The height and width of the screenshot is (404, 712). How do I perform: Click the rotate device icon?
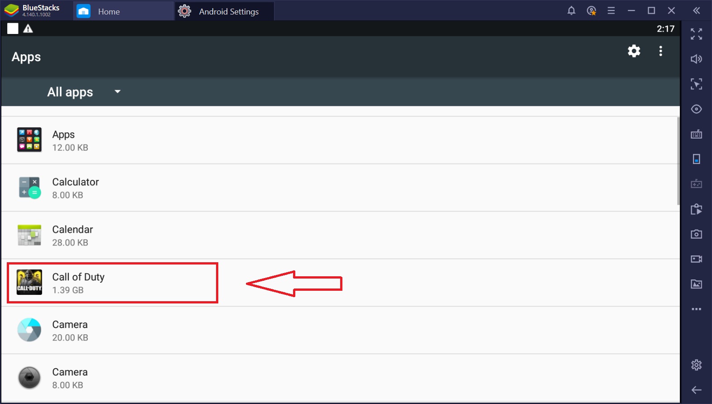click(696, 159)
